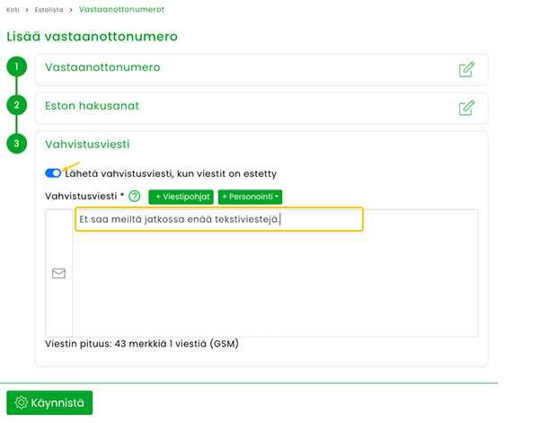Click the Vahvistusviesti section title
Viewport: 539px width, 423px height.
tap(87, 145)
